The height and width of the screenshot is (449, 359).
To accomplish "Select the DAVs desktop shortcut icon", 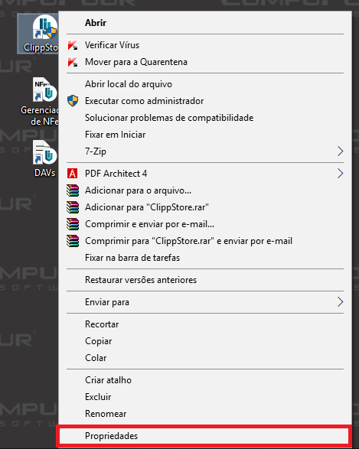I will [44, 152].
